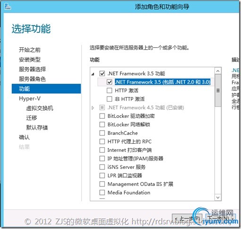Open the 服务器角色 step
241x229 pixels.
32,79
